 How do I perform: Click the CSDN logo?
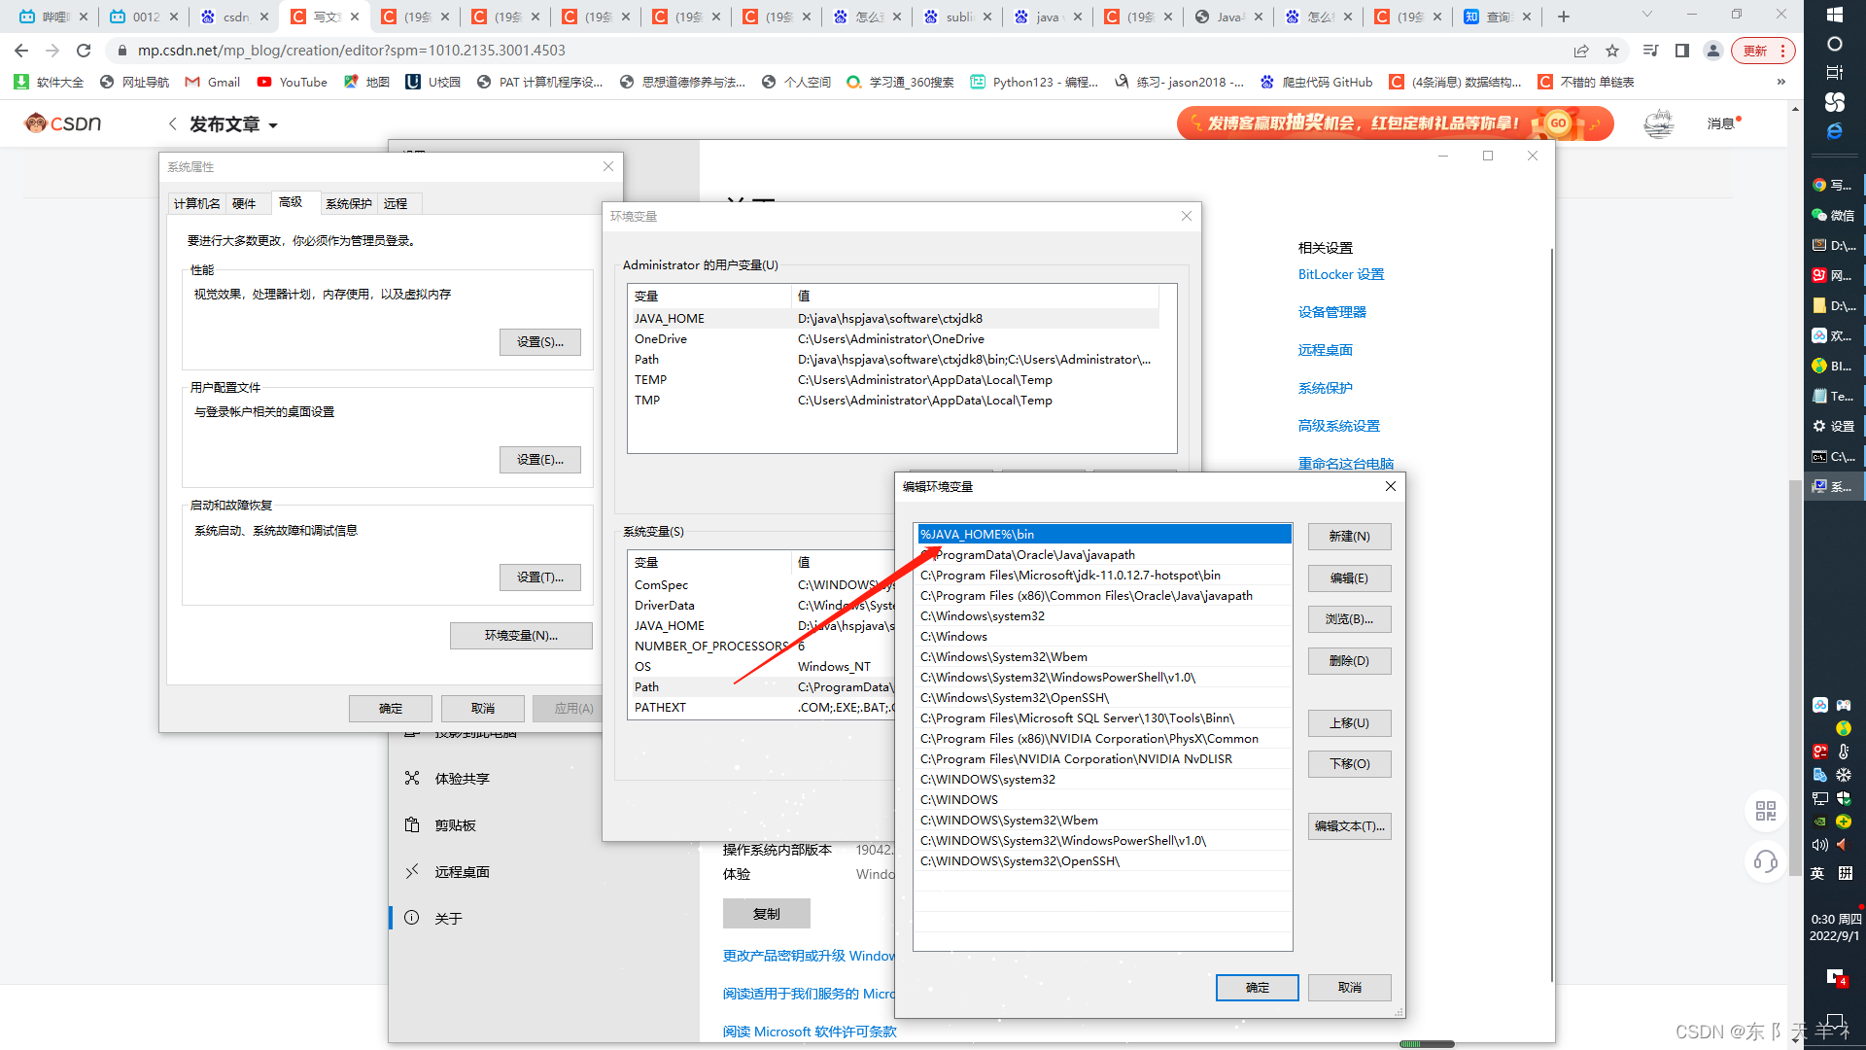63,123
